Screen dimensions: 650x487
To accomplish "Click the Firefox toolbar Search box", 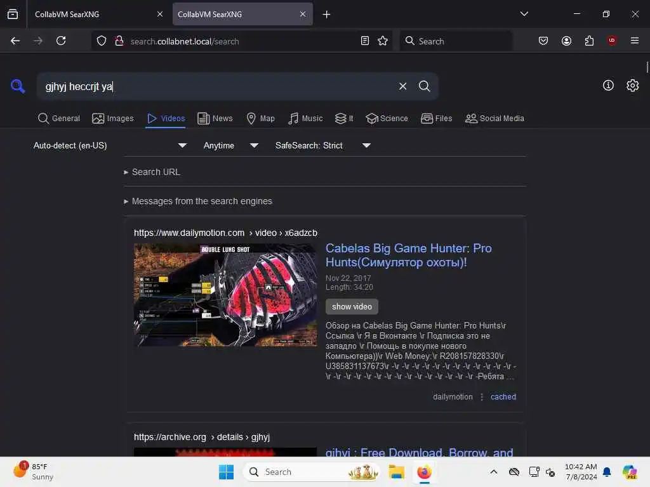I will 455,41.
